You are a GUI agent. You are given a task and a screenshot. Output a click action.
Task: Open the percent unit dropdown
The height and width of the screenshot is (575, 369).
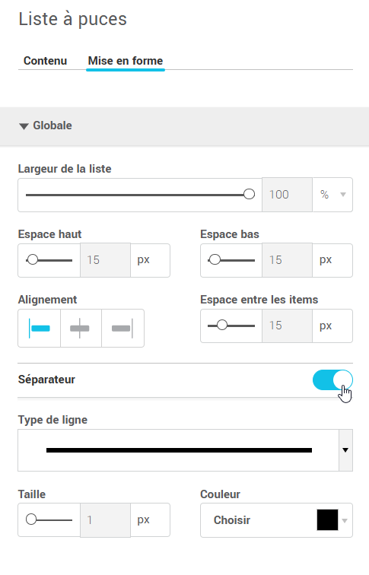point(332,195)
